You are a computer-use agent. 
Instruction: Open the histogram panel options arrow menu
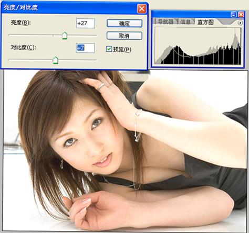point(240,23)
